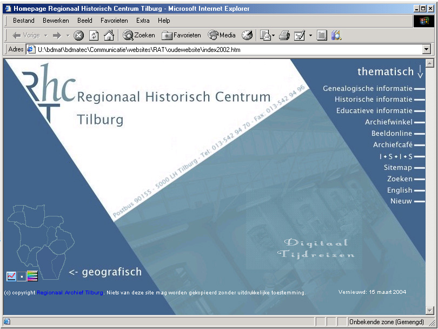This screenshot has width=438, height=329.
Task: Click the Windows logo throbber
Action: click(x=423, y=21)
